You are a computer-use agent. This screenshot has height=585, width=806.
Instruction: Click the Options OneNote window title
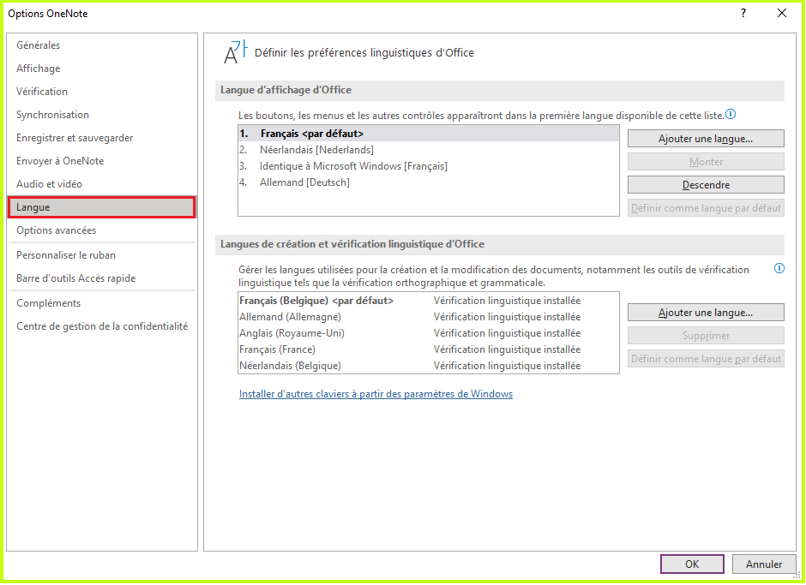coord(48,14)
